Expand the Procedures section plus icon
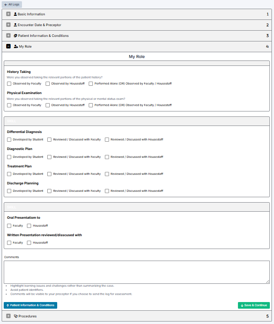The width and height of the screenshot is (274, 324). coord(8,316)
